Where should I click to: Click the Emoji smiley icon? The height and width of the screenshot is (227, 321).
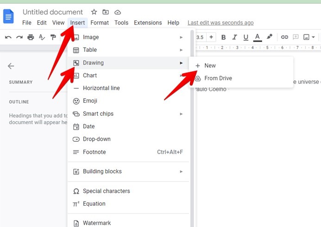tap(76, 101)
